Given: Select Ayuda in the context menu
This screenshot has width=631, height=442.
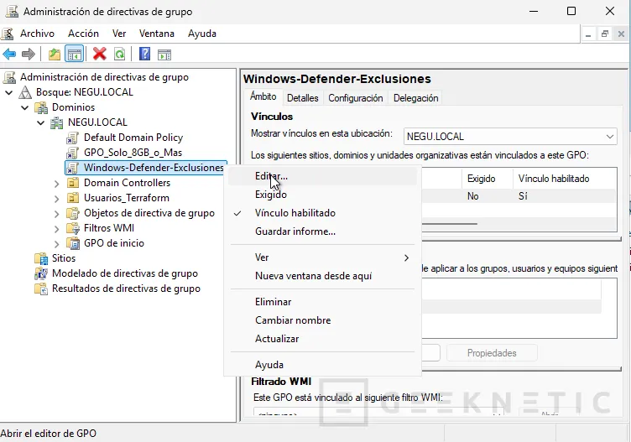Looking at the screenshot, I should point(322,365).
